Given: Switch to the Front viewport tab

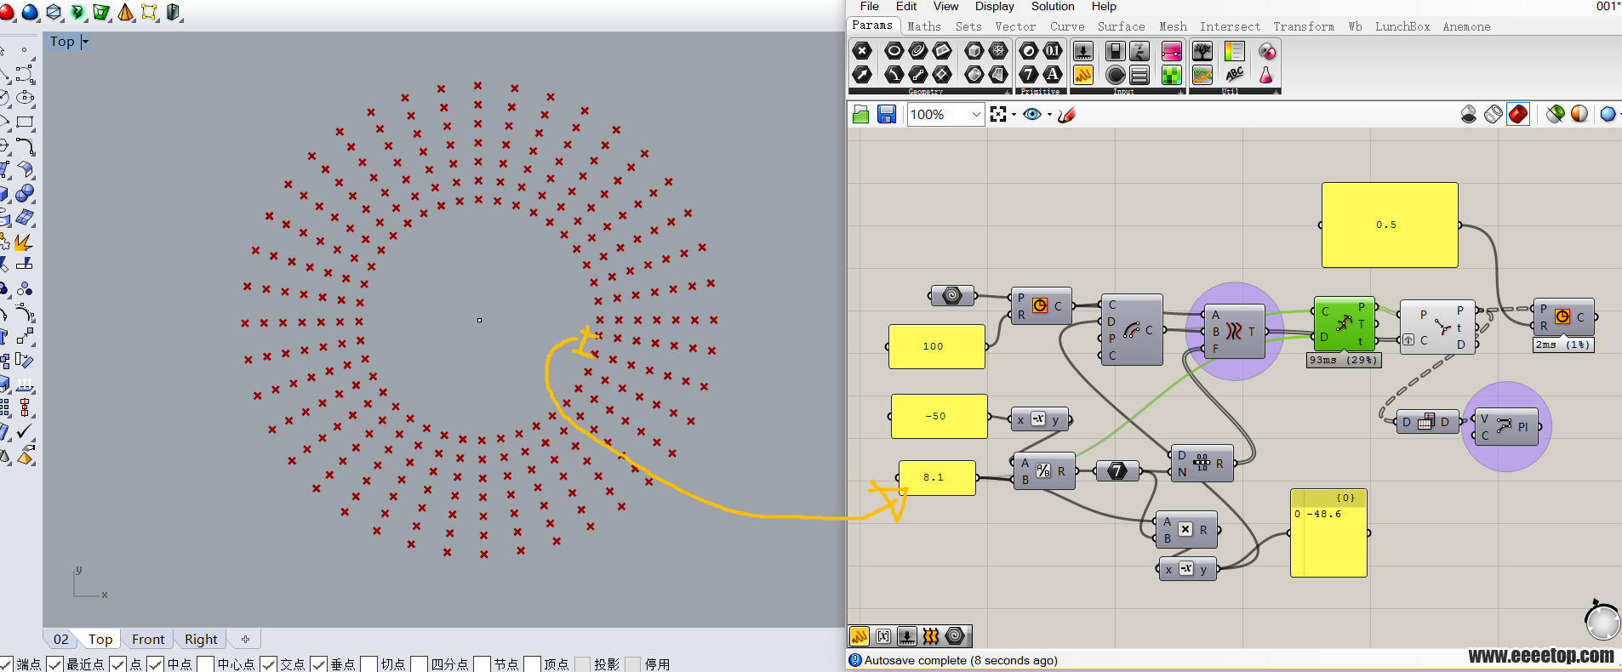Looking at the screenshot, I should click(x=148, y=639).
